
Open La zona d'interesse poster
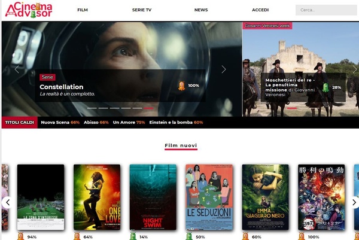41,197
